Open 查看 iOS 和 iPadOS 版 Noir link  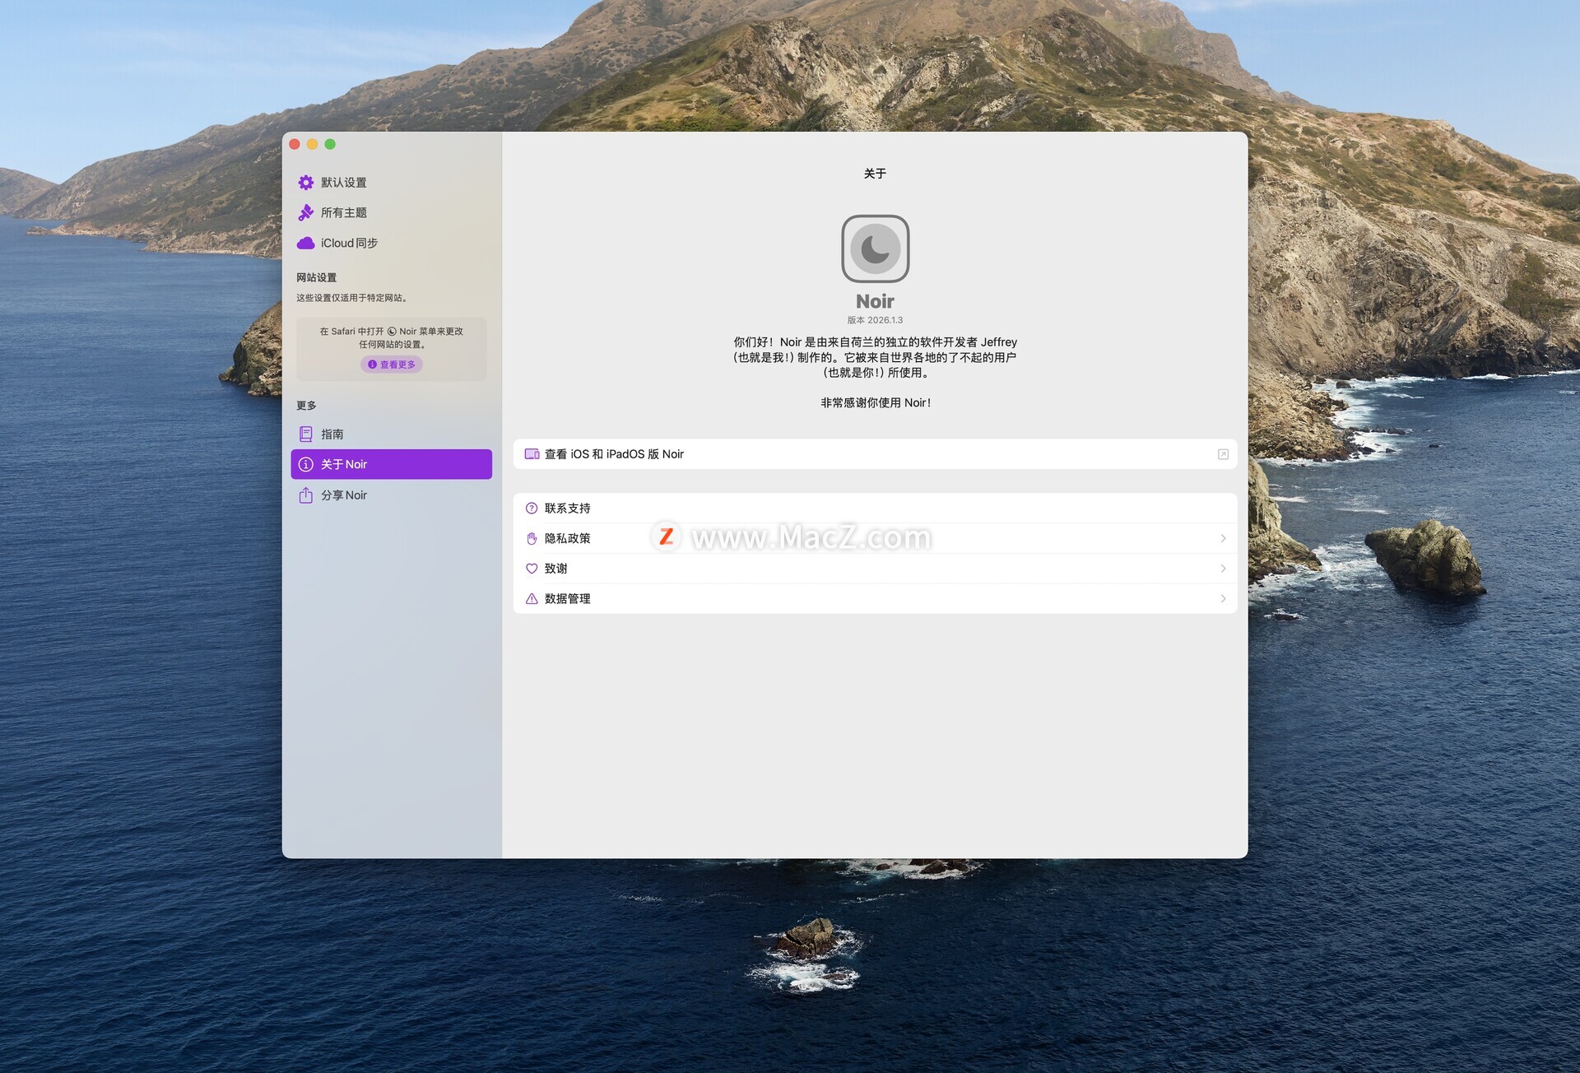point(875,454)
